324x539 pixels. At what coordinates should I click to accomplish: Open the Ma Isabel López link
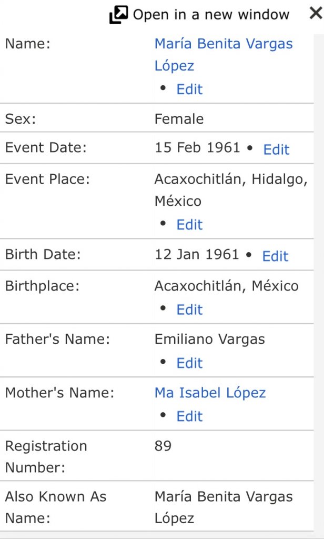point(210,393)
